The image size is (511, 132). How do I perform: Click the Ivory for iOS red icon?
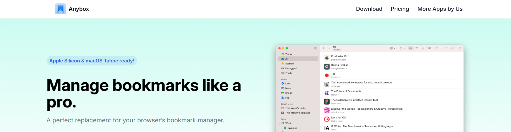coord(327,119)
